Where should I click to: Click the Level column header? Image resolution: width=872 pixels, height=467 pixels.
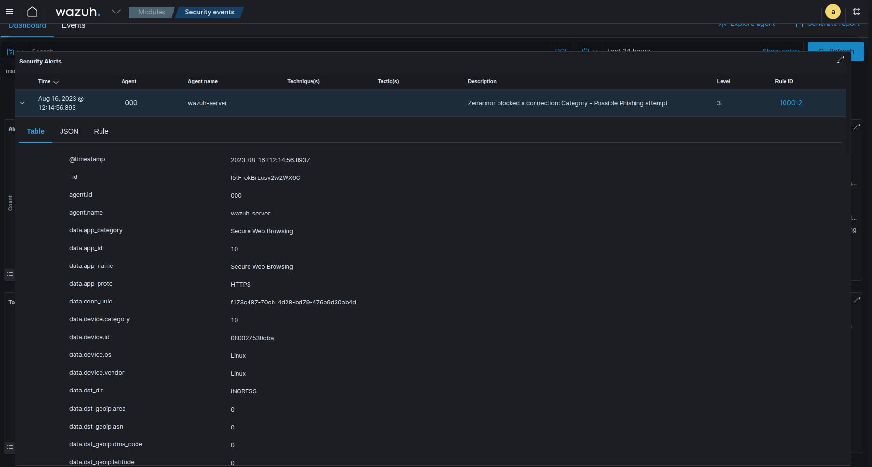pos(723,81)
